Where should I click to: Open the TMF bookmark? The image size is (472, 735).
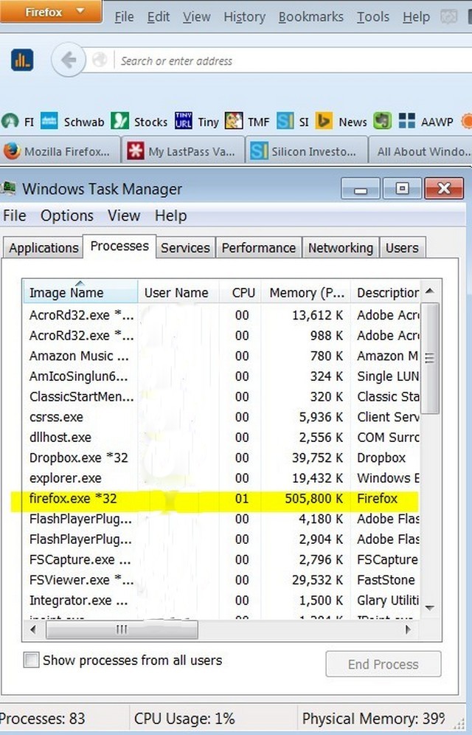pos(247,122)
